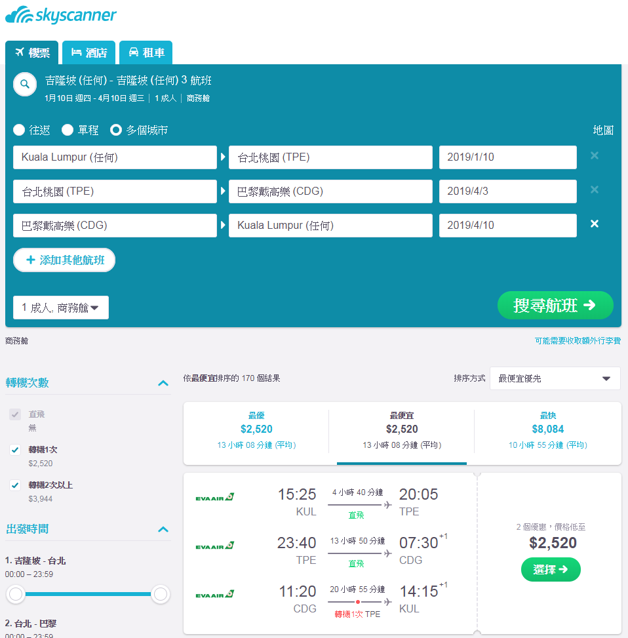Click 添加其他航班 to add a flight

tap(64, 260)
